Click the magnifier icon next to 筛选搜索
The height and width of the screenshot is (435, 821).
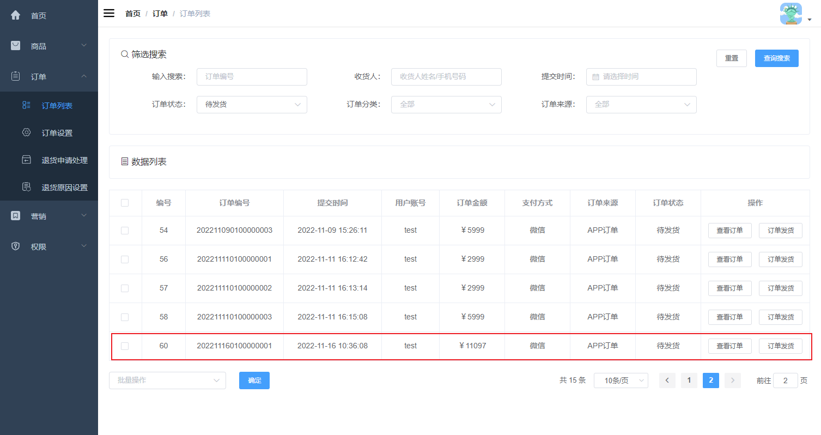point(125,54)
